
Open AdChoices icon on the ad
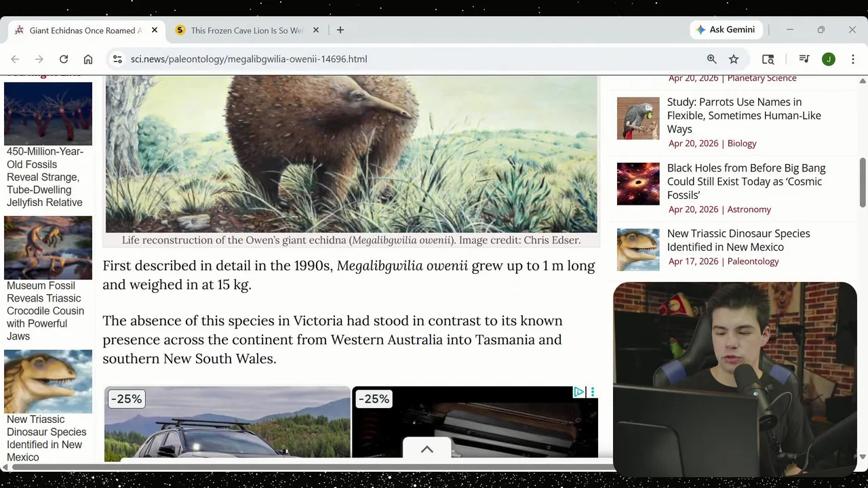[578, 392]
